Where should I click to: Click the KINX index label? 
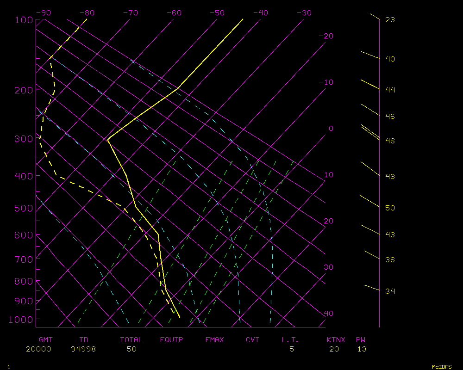pos(336,340)
